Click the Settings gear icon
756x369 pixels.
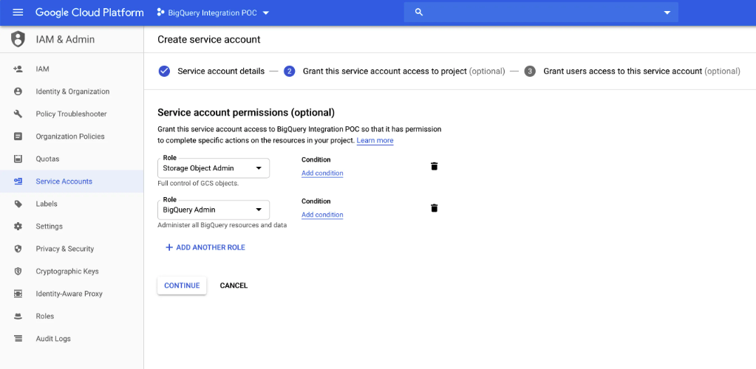pos(18,227)
